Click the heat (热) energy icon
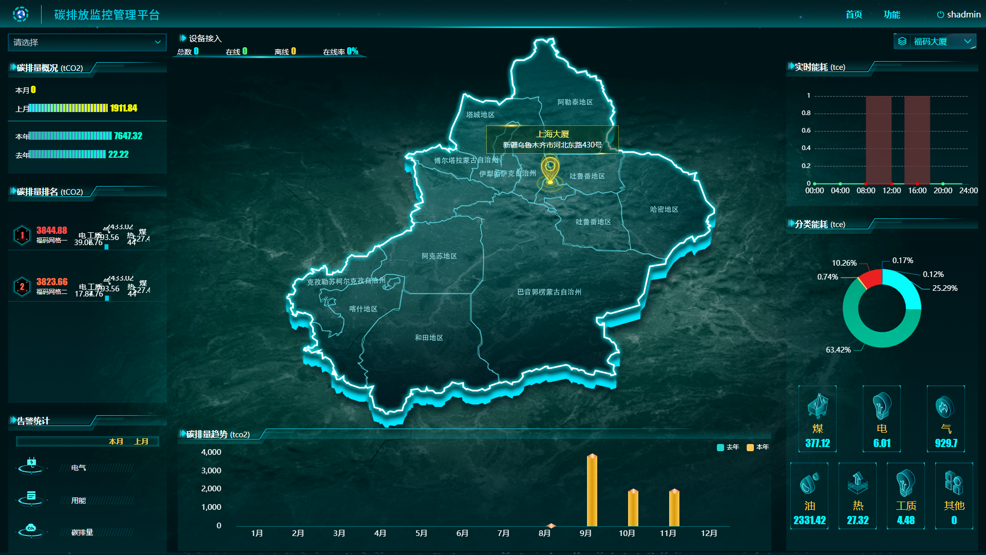The height and width of the screenshot is (555, 986). tap(857, 483)
